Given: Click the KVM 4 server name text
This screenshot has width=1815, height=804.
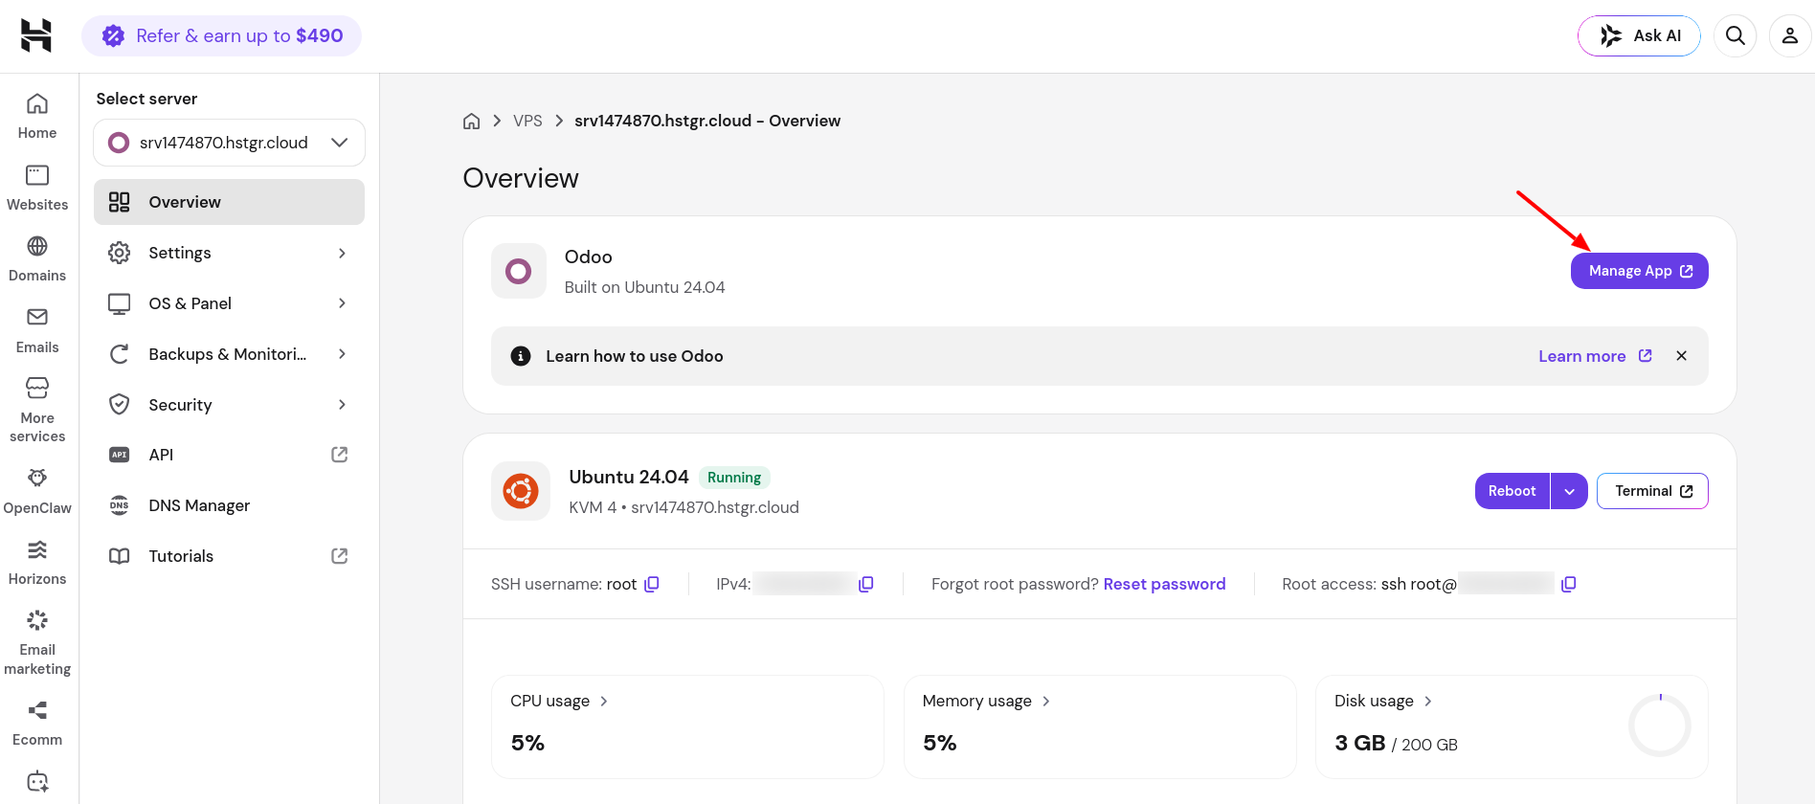Looking at the screenshot, I should (x=683, y=507).
